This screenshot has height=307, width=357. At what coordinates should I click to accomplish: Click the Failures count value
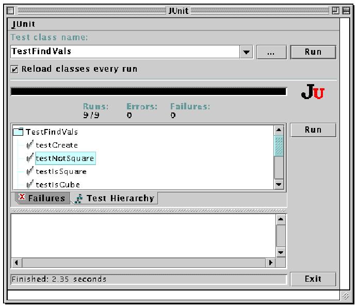coord(173,116)
